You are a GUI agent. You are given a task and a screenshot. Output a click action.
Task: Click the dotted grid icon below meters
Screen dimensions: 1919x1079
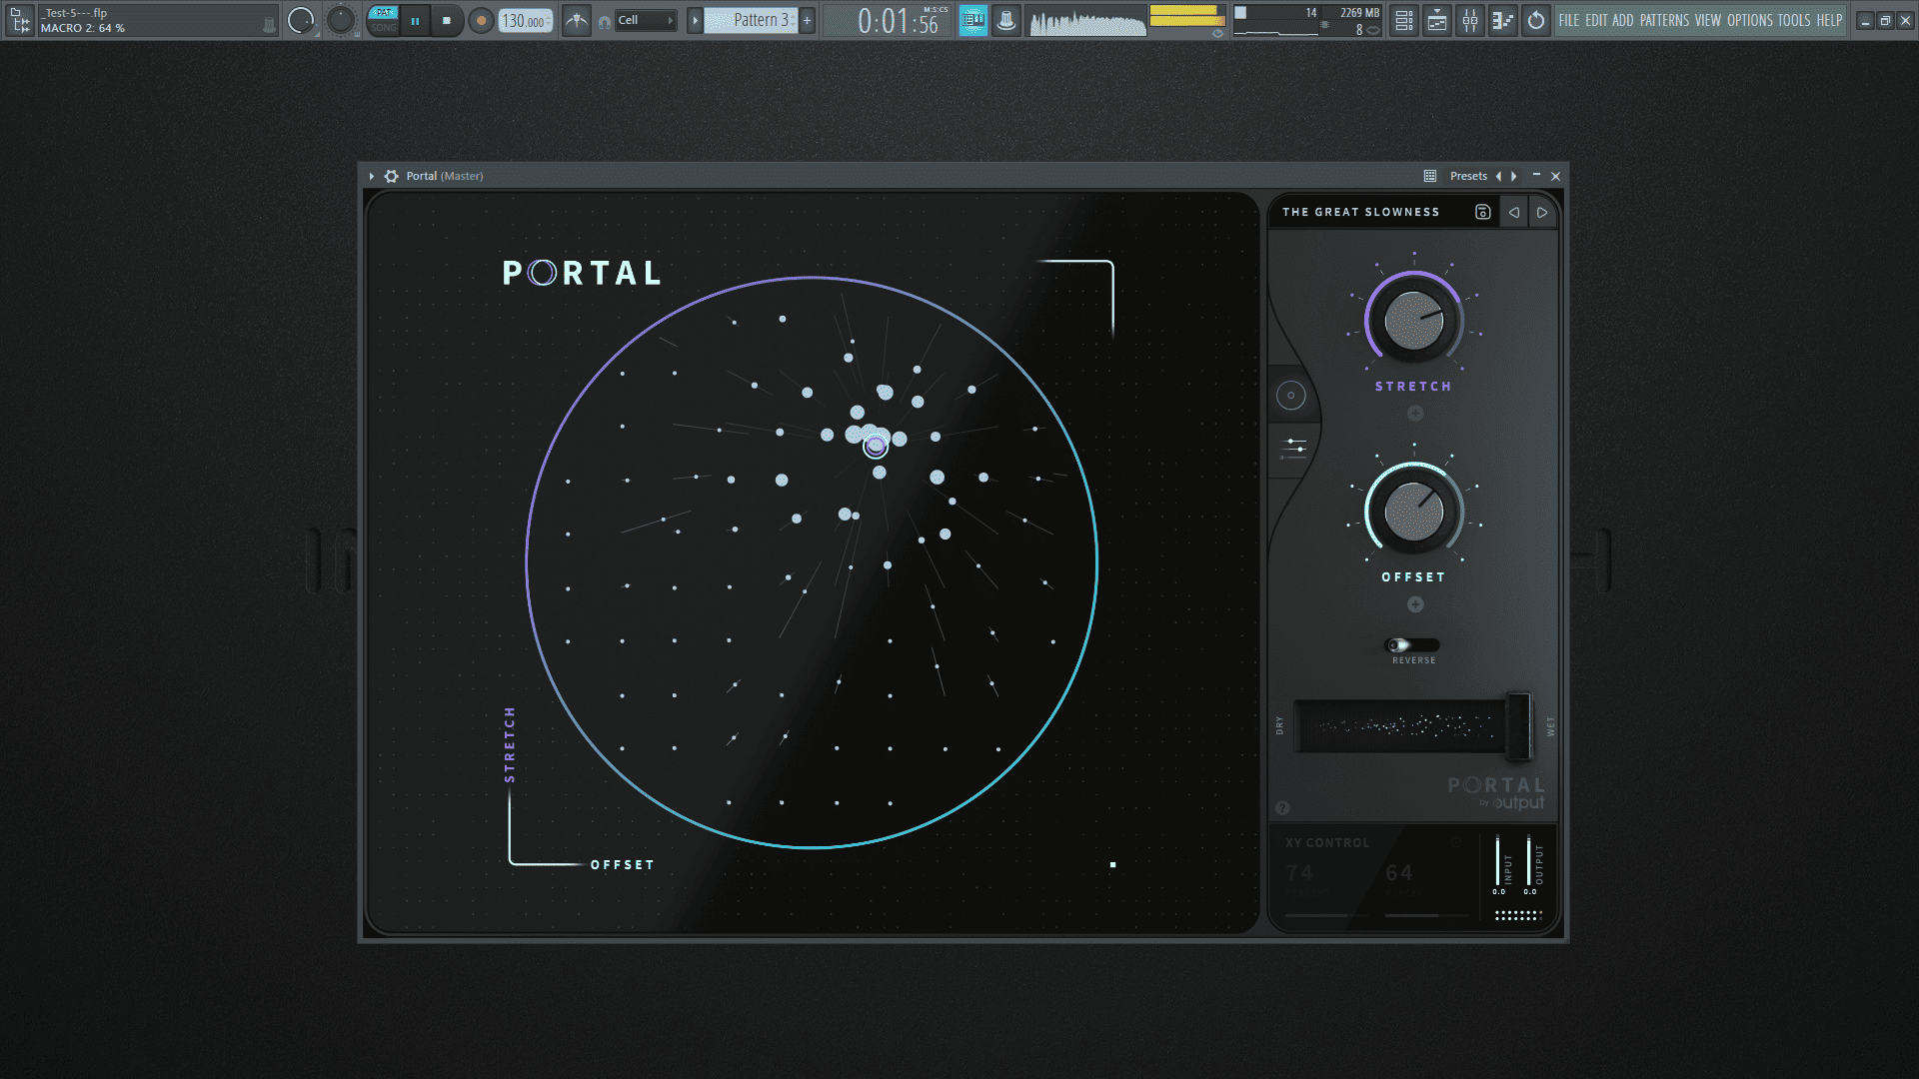click(1518, 914)
